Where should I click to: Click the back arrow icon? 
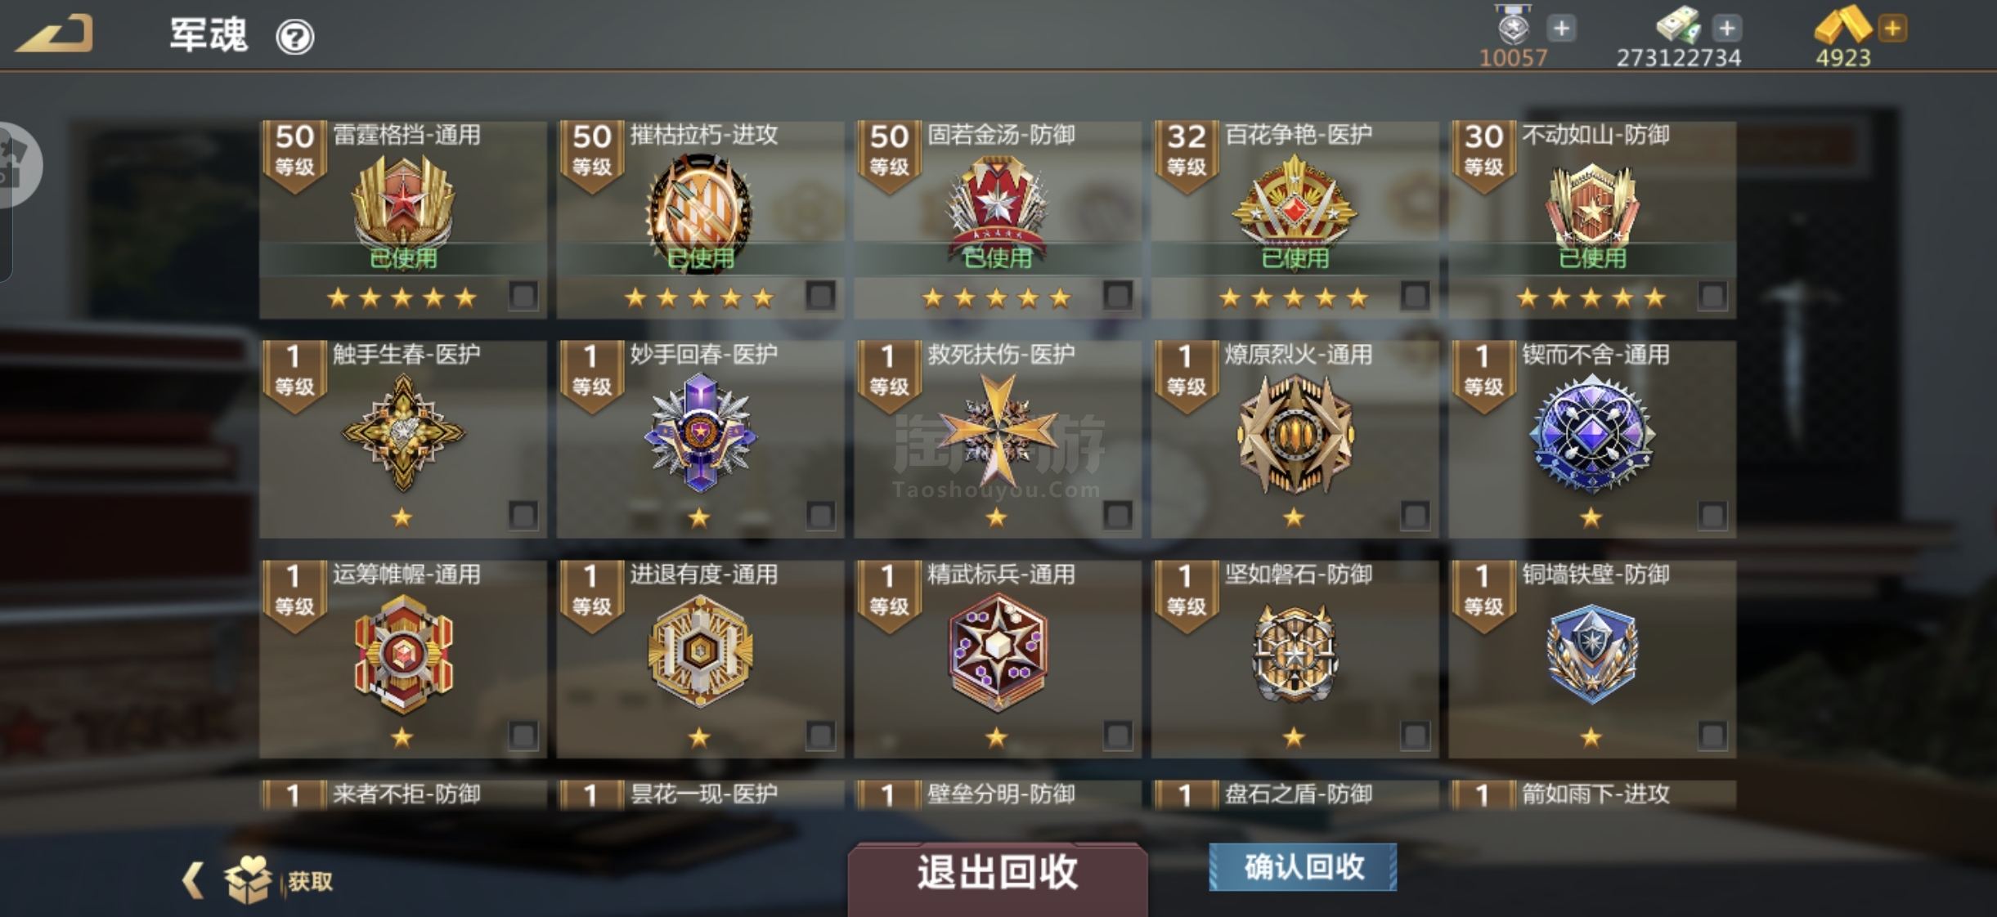(54, 34)
